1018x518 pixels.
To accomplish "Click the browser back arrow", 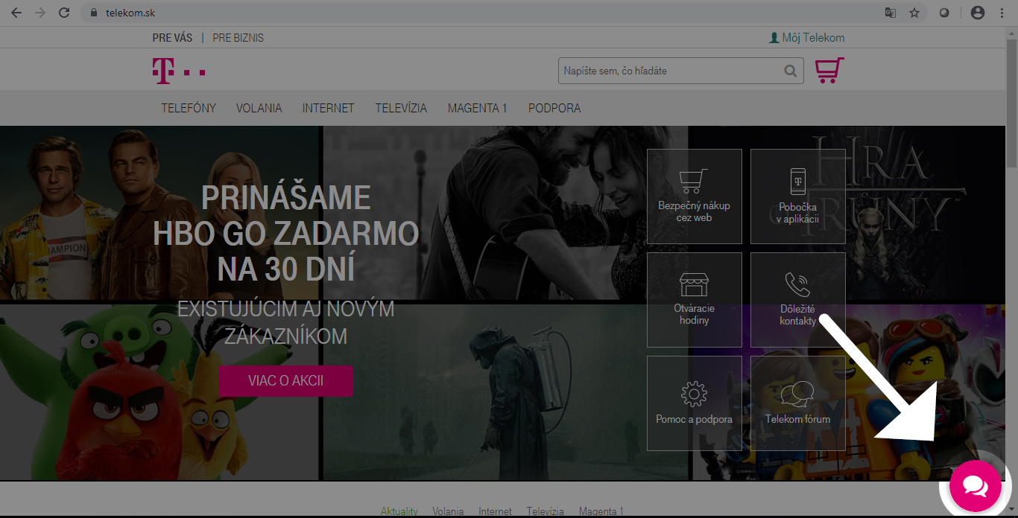I will (x=16, y=13).
